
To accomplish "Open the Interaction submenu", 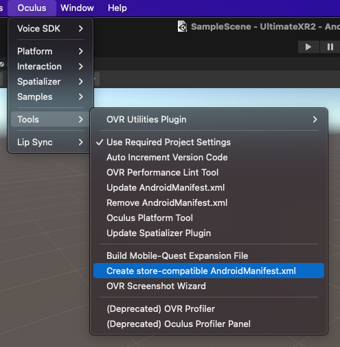I will click(50, 67).
